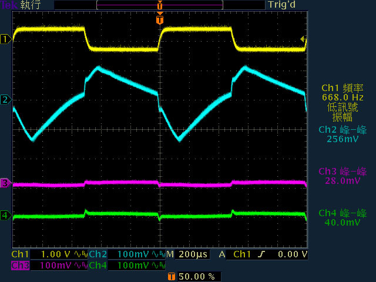Screen dimensions: 376x282
Task: Click the rising edge trigger slope icon
Action: tap(261, 254)
